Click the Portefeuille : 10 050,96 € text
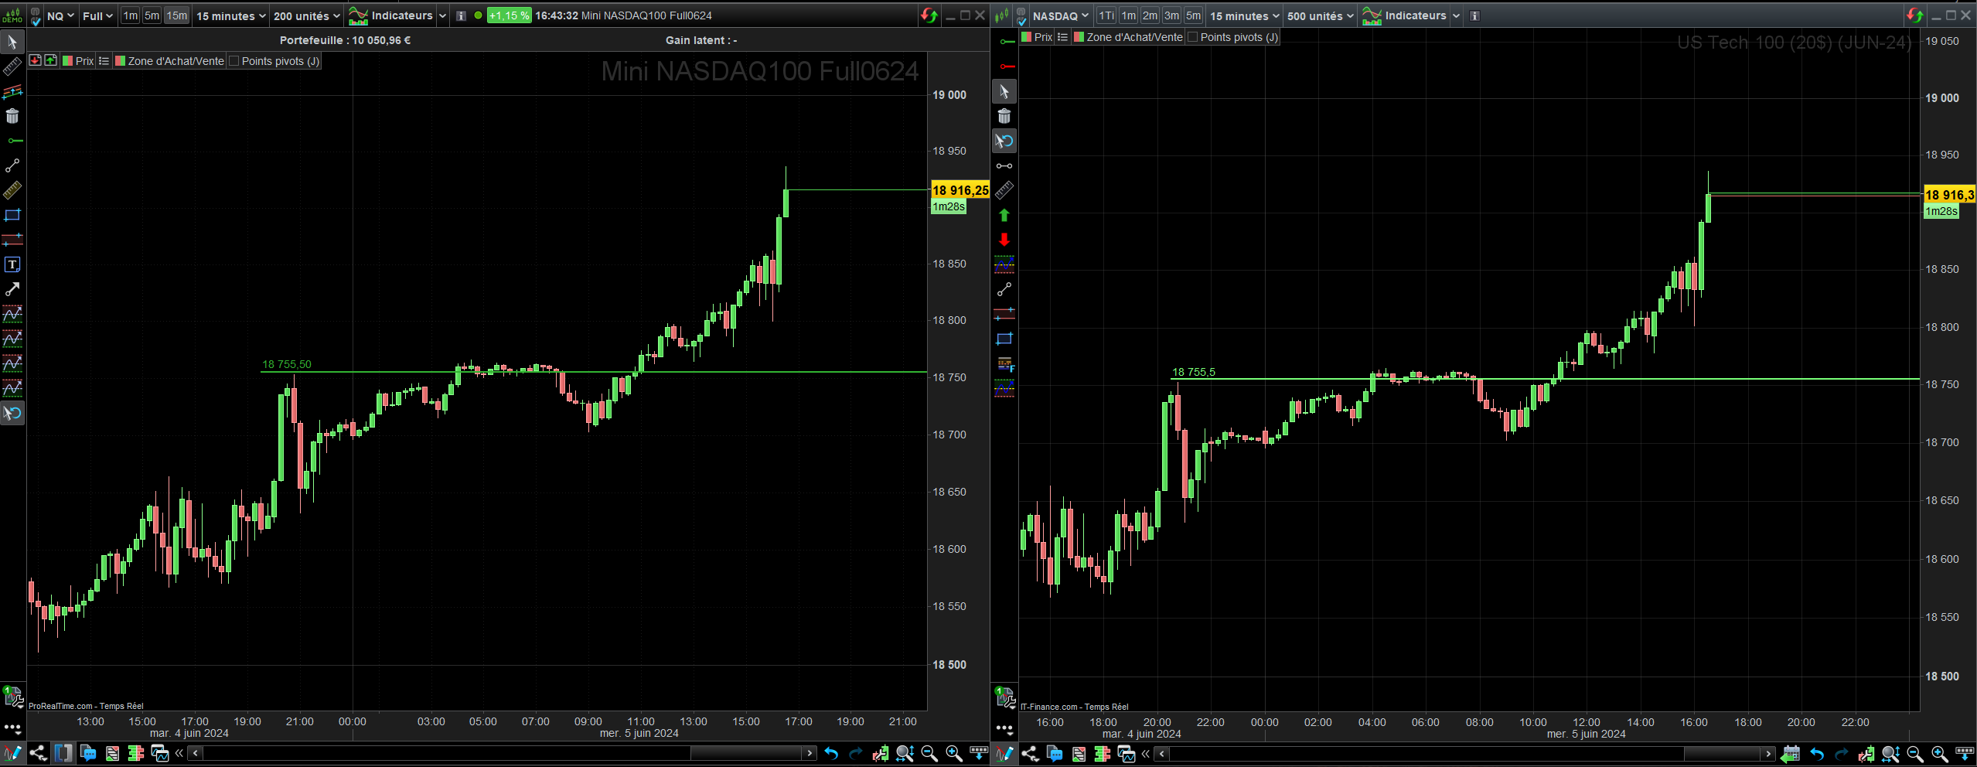The width and height of the screenshot is (1977, 767). click(x=345, y=40)
